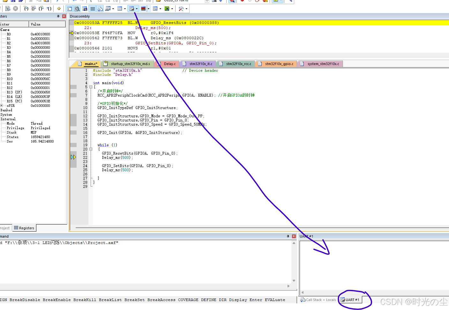This screenshot has width=449, height=310.
Task: Toggle the Command Window button
Action: coord(70,9)
